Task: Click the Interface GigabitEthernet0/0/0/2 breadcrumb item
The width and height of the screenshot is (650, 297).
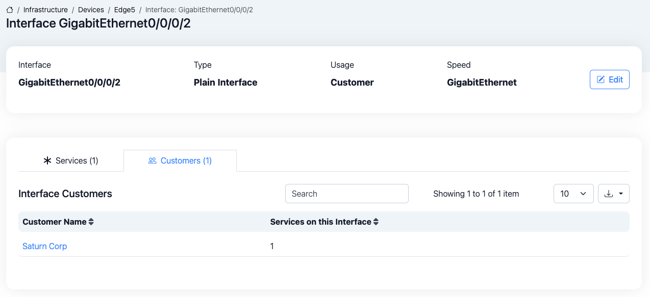Action: coord(199,10)
